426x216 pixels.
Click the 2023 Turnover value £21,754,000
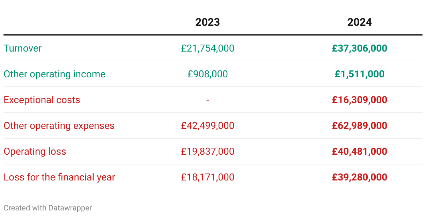pyautogui.click(x=207, y=48)
